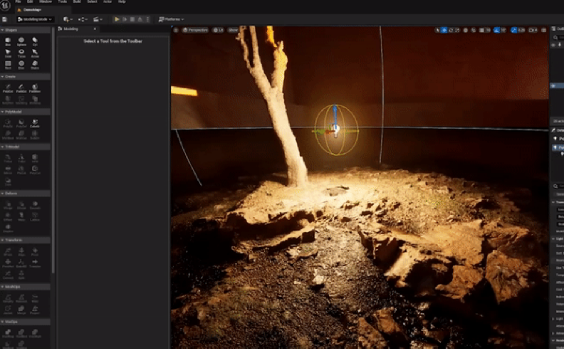Image resolution: width=564 pixels, height=349 pixels.
Task: Activate the PolyExt extrude tool
Action: (x=8, y=88)
